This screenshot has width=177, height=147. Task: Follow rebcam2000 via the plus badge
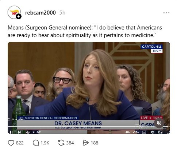point(19,16)
